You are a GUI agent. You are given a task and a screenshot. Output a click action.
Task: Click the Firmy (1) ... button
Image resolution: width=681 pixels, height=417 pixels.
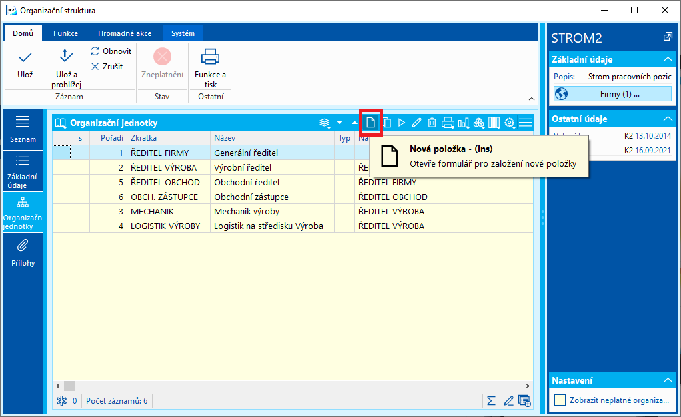[612, 93]
